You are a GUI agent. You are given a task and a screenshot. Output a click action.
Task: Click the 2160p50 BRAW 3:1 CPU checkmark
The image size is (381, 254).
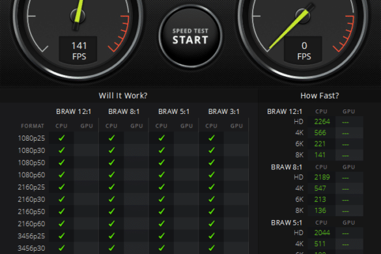(x=212, y=211)
